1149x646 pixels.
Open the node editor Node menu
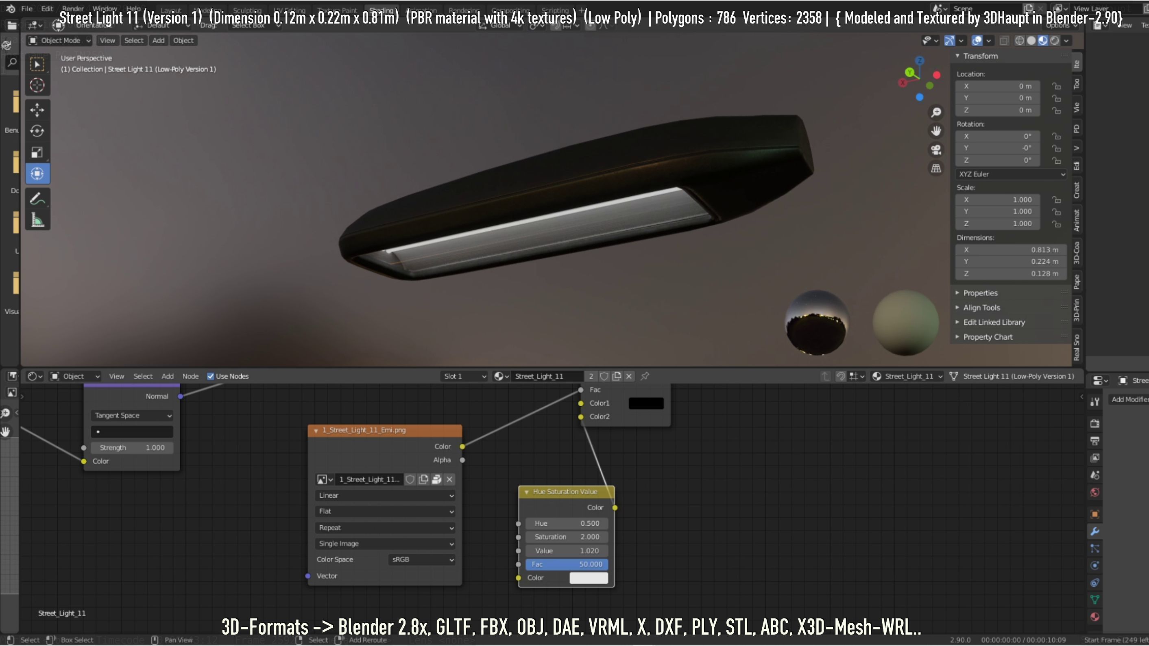(x=190, y=376)
